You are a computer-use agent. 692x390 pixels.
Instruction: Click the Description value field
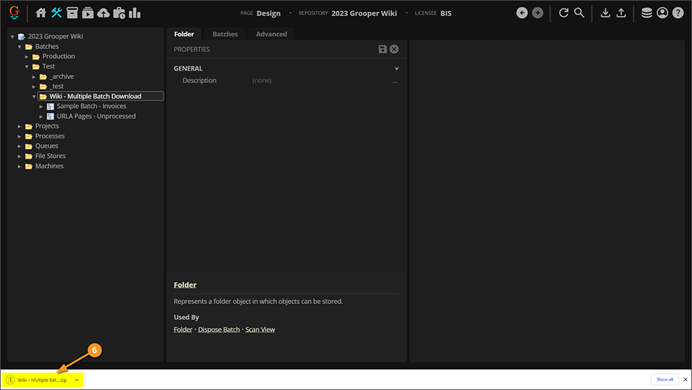pos(320,80)
